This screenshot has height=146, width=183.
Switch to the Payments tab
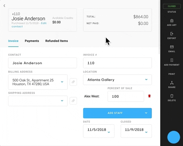point(32,41)
